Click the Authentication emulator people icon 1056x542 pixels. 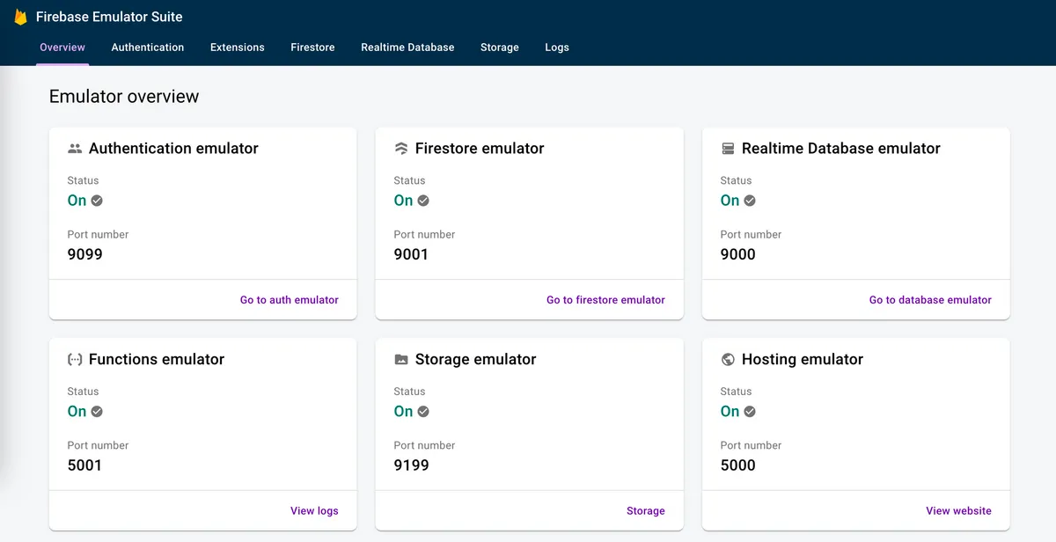(x=75, y=149)
